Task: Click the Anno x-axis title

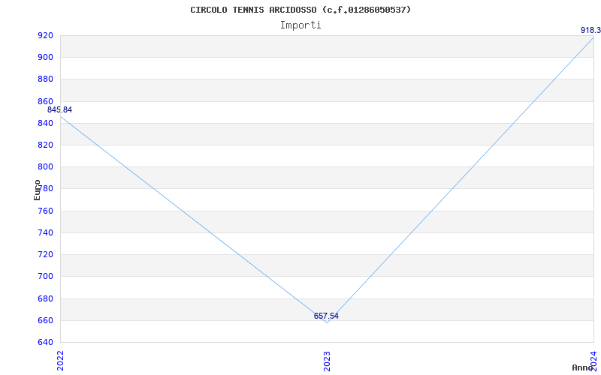Action: (583, 367)
